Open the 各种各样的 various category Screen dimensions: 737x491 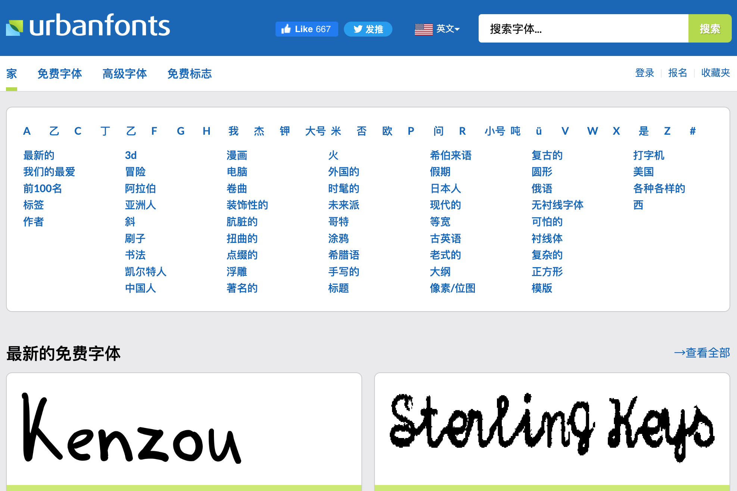point(659,188)
